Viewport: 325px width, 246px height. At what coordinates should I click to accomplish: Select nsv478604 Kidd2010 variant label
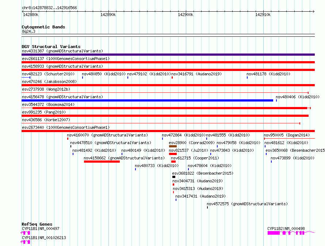tap(210, 166)
